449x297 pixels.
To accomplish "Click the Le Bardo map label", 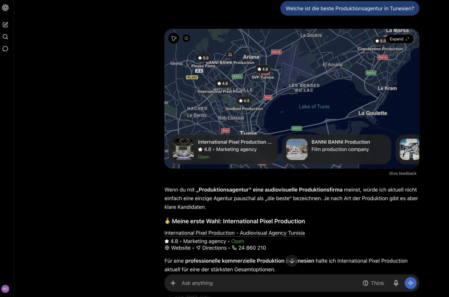I will [197, 115].
